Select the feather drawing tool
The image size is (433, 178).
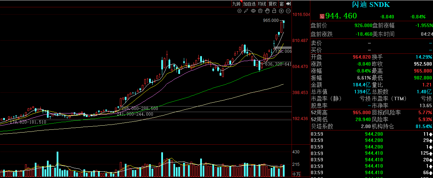(246, 11)
